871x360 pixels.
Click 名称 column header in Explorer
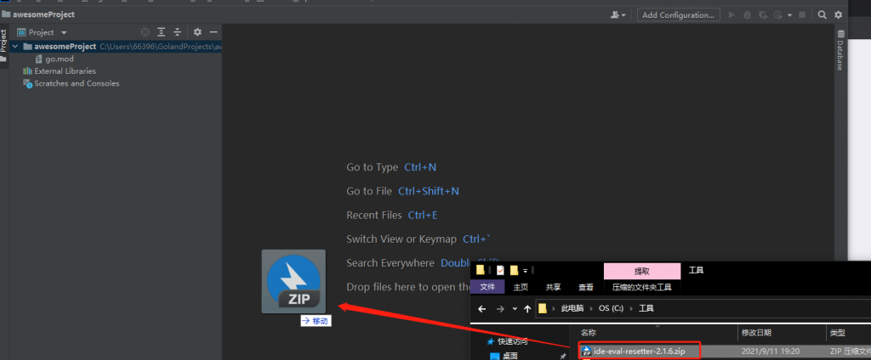click(x=589, y=333)
